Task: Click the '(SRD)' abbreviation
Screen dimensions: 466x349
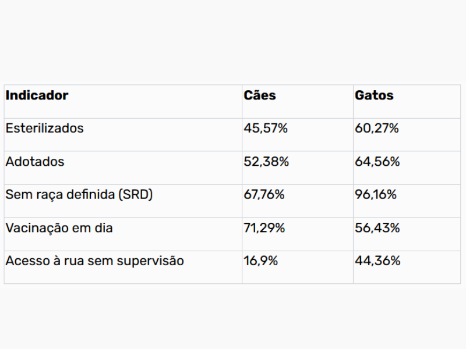Action: pos(135,195)
